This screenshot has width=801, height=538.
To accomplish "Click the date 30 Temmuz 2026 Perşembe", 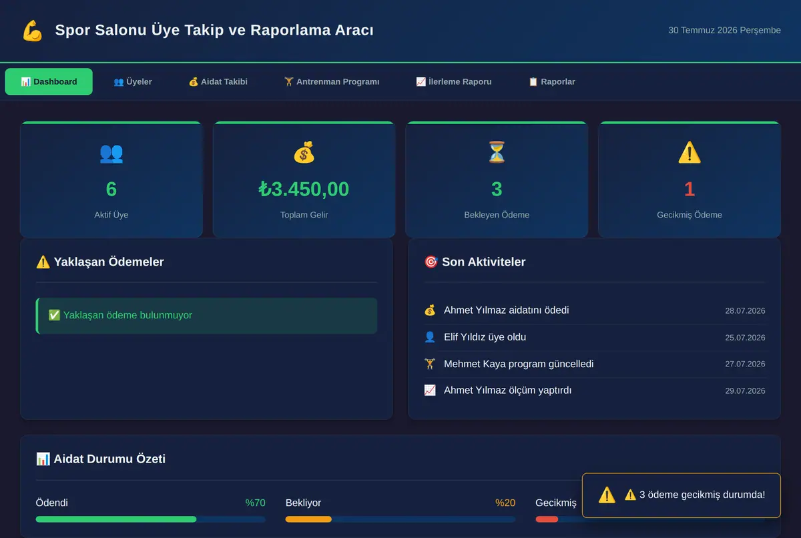I will [x=725, y=30].
